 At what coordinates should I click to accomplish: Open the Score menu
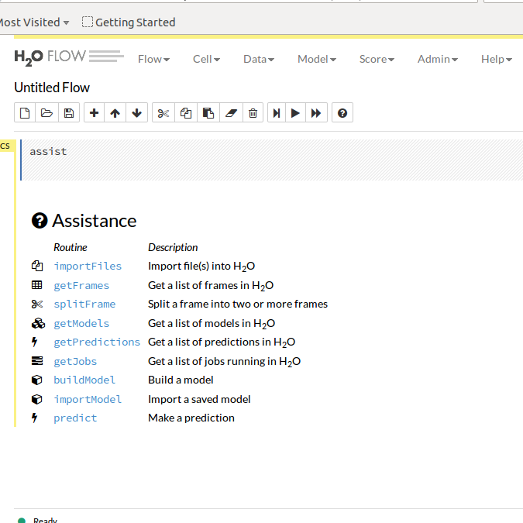[x=377, y=59]
